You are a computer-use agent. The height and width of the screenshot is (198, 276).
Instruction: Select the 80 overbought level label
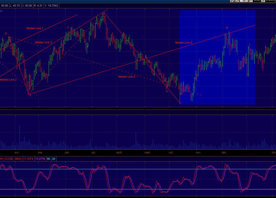coord(48,159)
